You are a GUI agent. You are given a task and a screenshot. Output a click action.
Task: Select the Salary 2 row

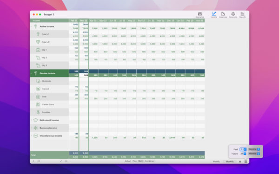coord(49,42)
